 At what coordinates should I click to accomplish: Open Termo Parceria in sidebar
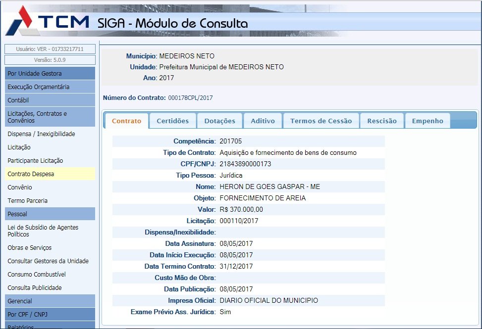(x=27, y=201)
